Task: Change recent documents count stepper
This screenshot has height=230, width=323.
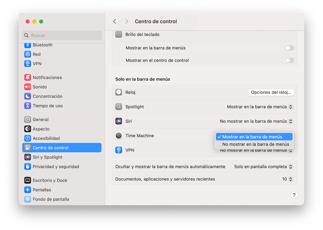Action: coord(291,179)
